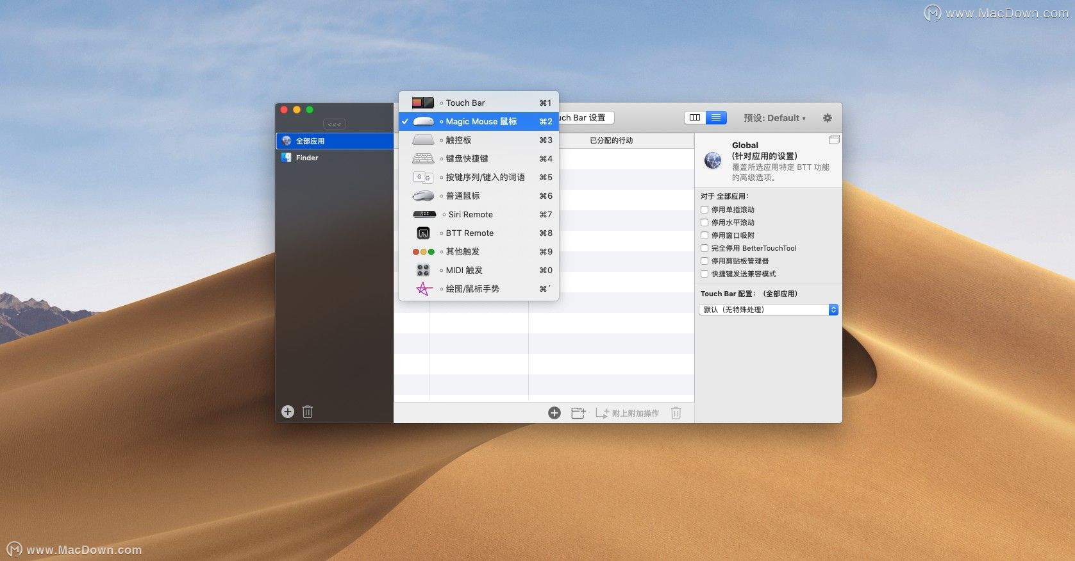Click the grey mouse icon beside 普通鼠标
Image resolution: width=1075 pixels, height=561 pixels.
tap(423, 196)
